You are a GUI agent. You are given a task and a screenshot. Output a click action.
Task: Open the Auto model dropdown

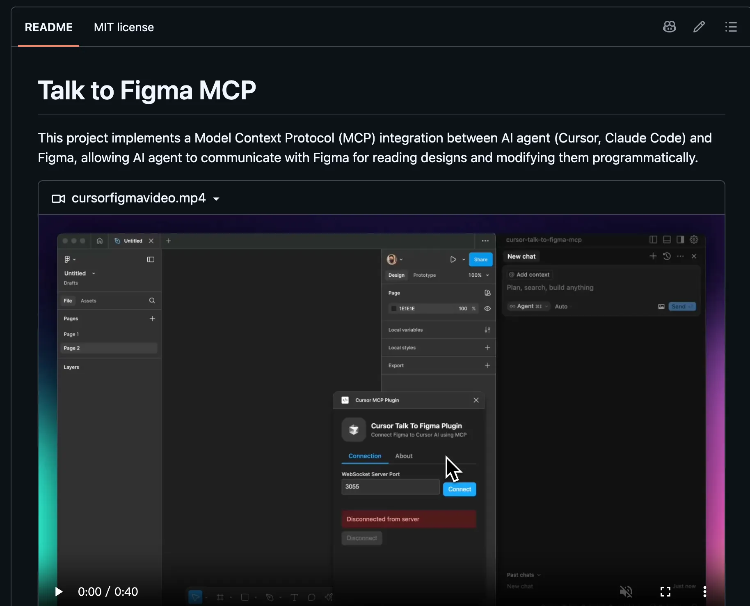(x=563, y=307)
